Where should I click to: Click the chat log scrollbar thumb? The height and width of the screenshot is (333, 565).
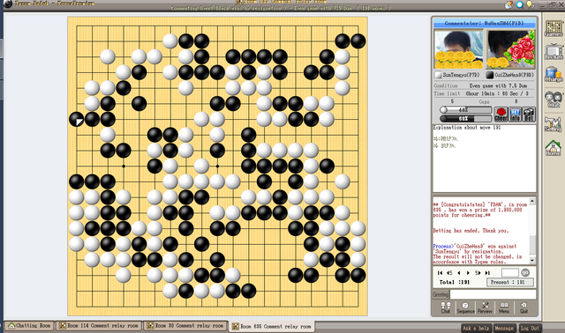532,245
